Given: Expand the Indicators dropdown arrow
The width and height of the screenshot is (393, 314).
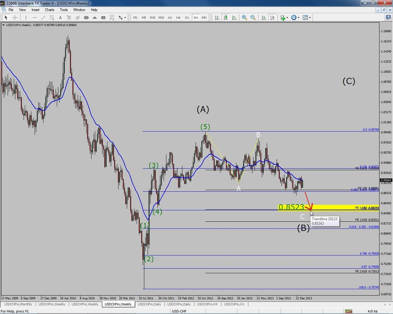Looking at the screenshot, I should [287, 17].
